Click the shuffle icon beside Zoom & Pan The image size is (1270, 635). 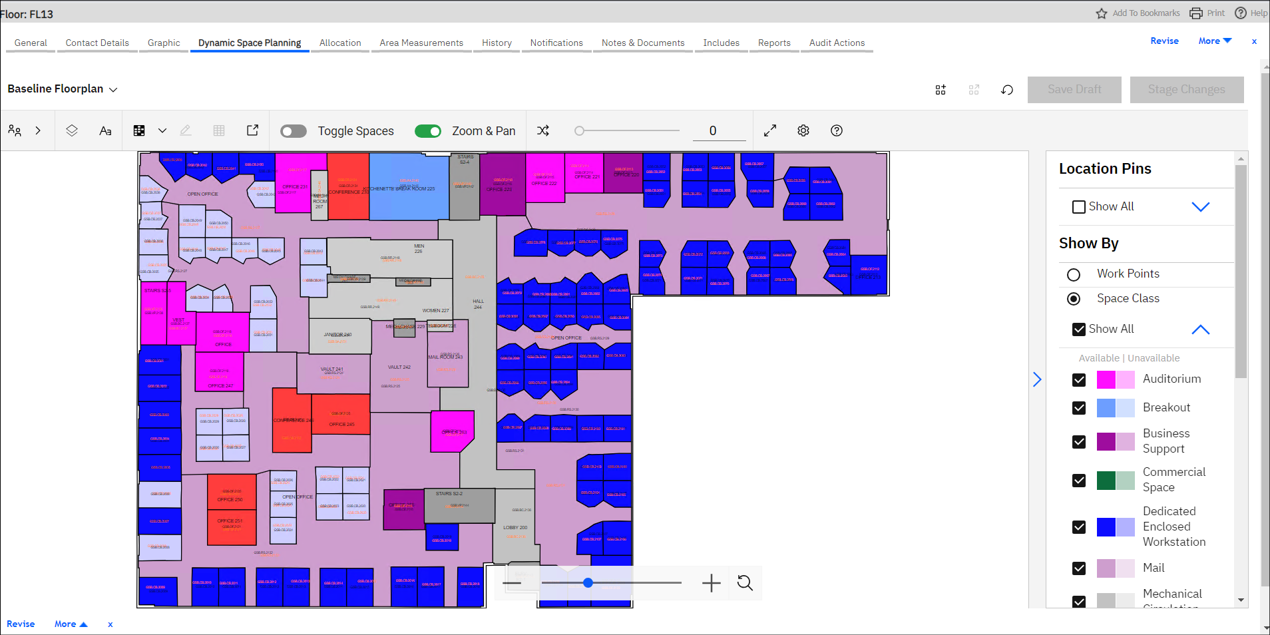point(543,130)
